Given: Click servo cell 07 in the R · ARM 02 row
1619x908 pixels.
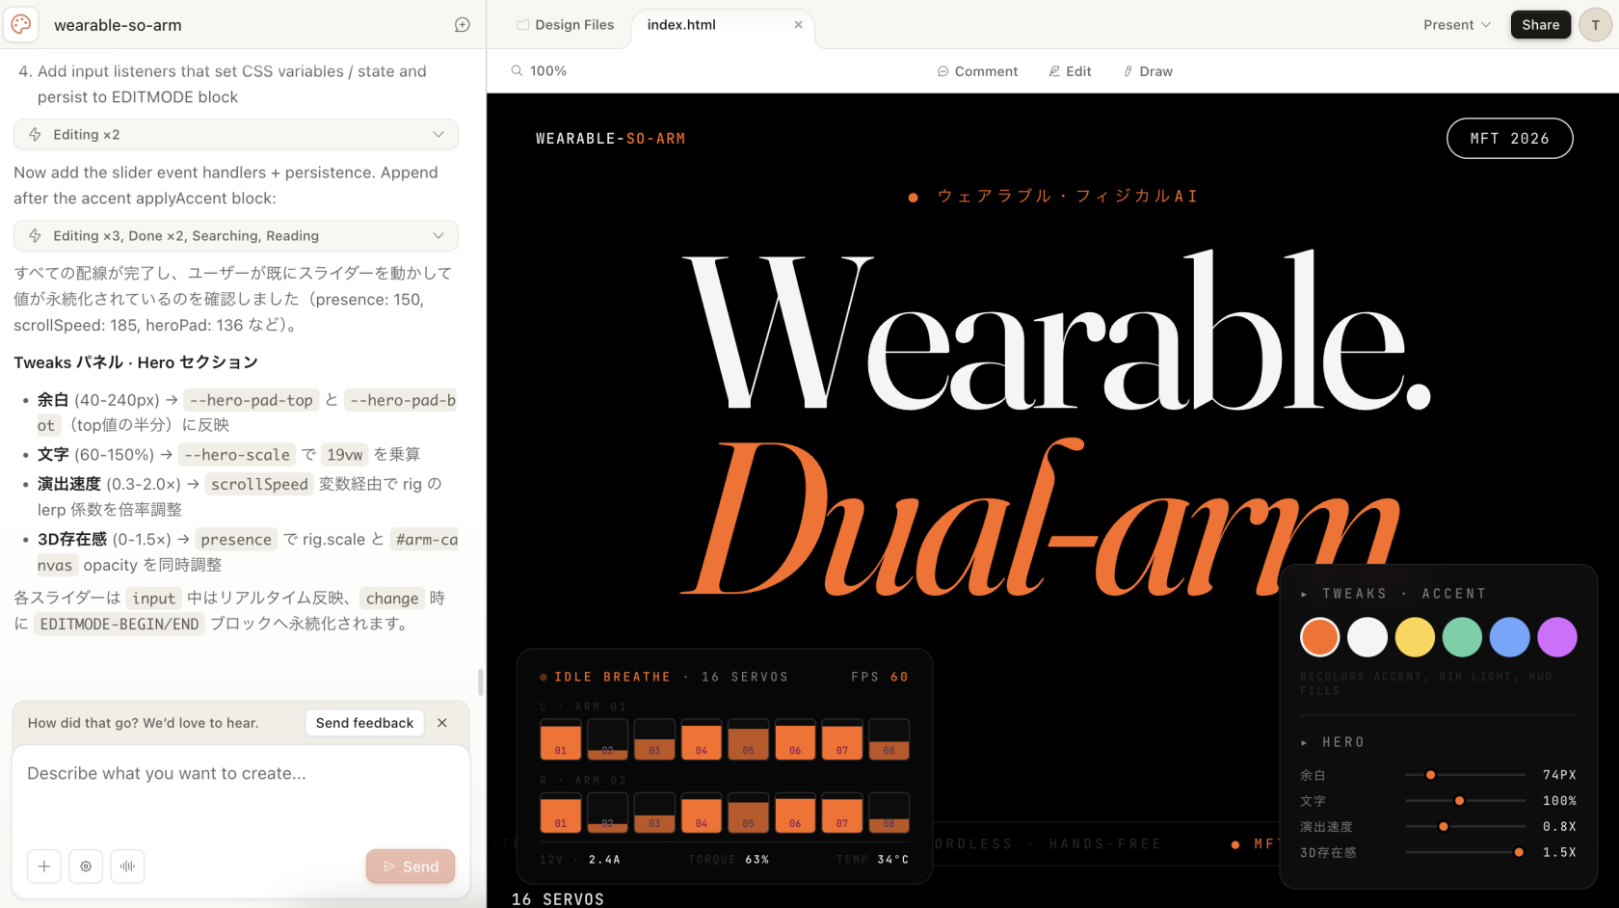Looking at the screenshot, I should [x=842, y=813].
